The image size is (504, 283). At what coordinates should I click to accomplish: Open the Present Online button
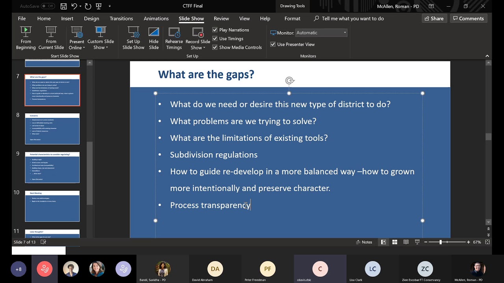[x=77, y=38]
